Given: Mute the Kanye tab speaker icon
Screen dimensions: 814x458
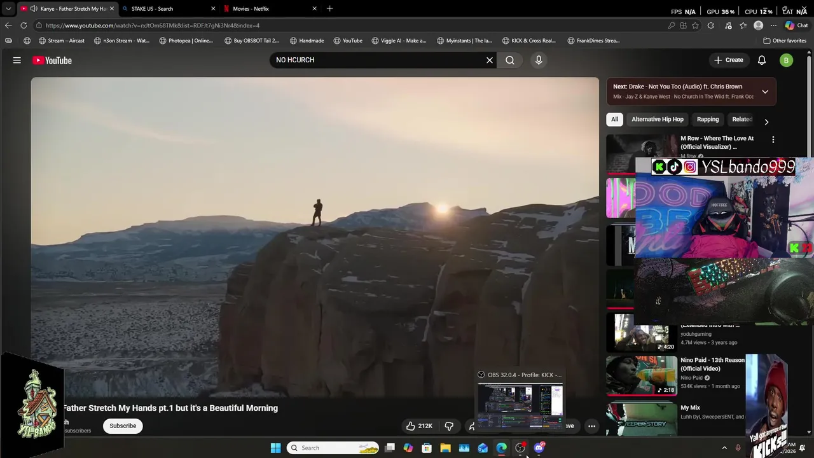Looking at the screenshot, I should coord(33,9).
